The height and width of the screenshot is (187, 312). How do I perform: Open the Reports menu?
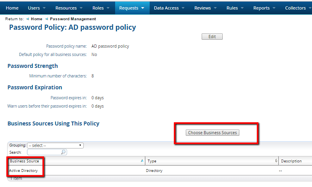pyautogui.click(x=265, y=8)
